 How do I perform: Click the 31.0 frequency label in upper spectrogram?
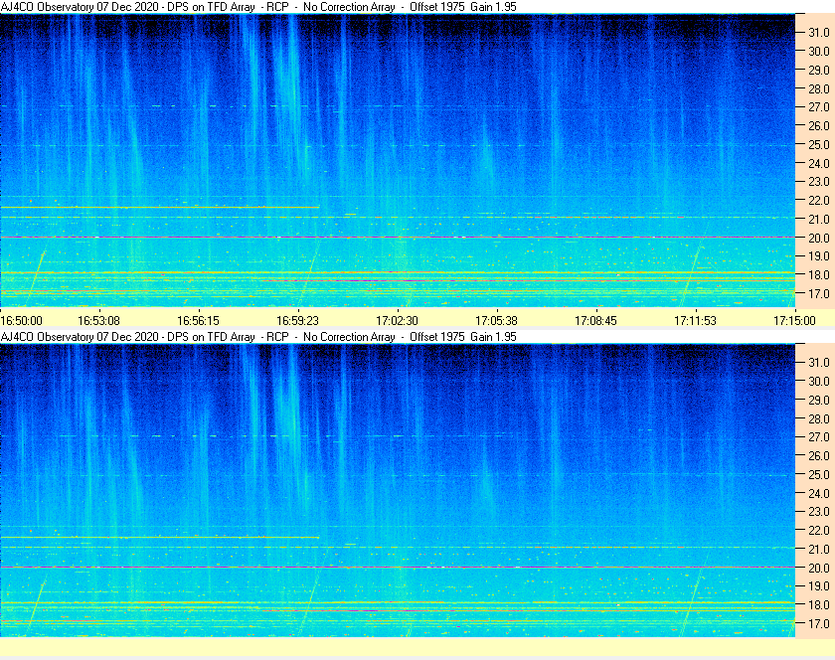pyautogui.click(x=819, y=33)
